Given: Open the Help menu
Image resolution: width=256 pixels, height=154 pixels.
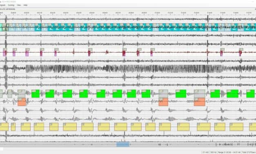Looking at the screenshot, I should click(x=25, y=5).
